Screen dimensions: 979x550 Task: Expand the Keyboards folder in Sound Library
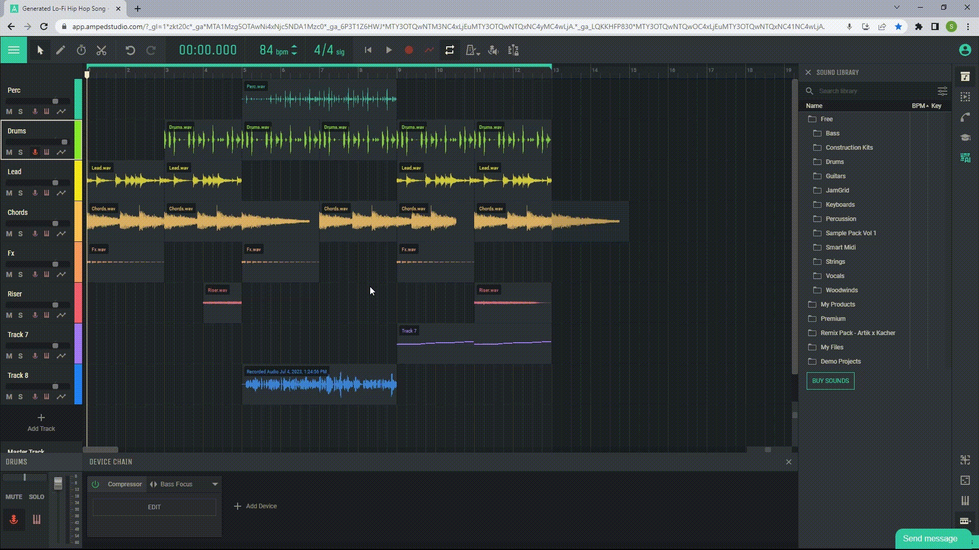click(840, 204)
